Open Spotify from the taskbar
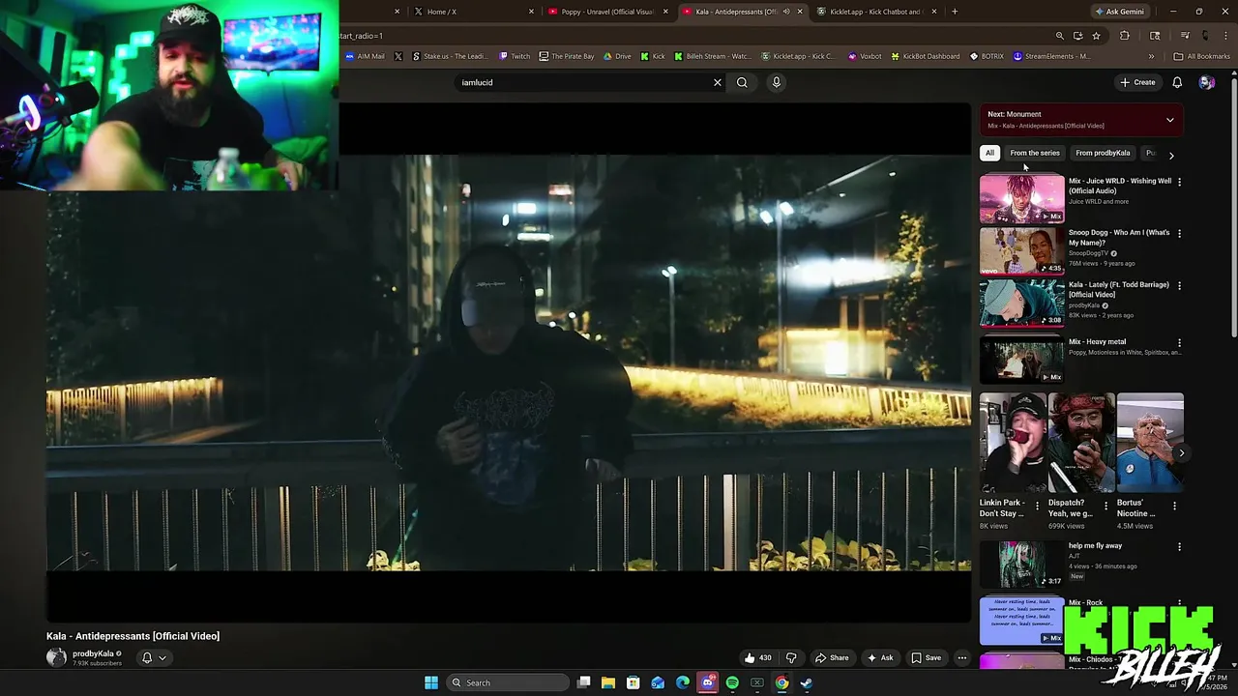This screenshot has width=1238, height=696. tap(732, 682)
